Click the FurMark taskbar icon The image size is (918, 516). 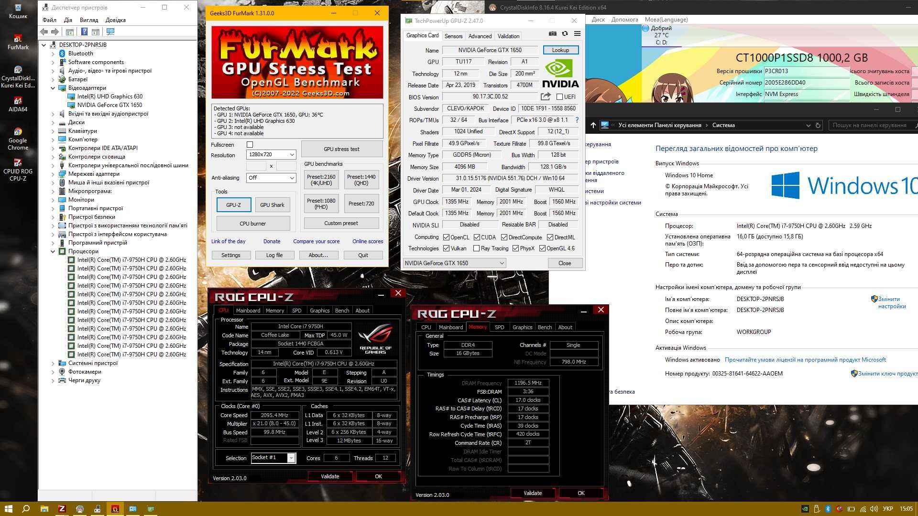(115, 509)
